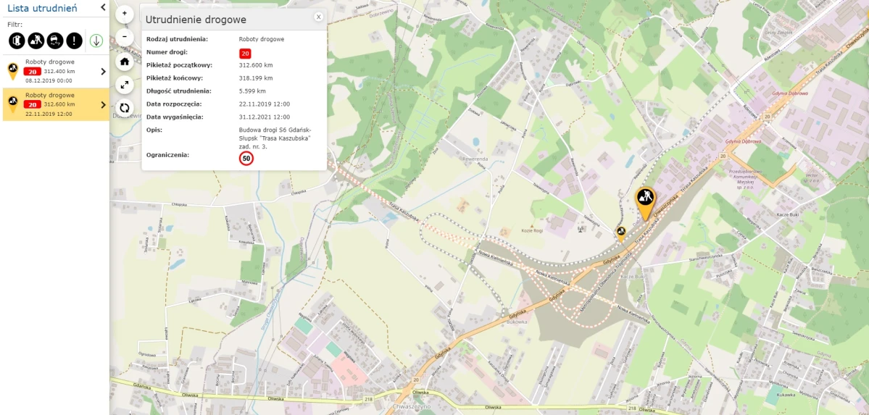Viewport: 869px width, 415px height.
Task: Select roadworks item dated 08.12.2019
Action: (55, 71)
